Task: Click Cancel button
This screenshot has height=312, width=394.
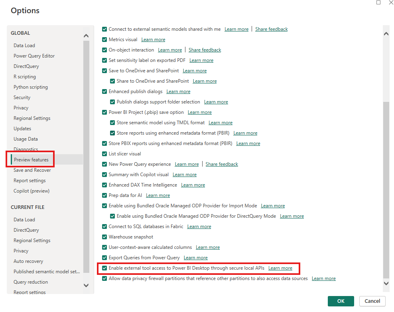Action: pos(372,301)
